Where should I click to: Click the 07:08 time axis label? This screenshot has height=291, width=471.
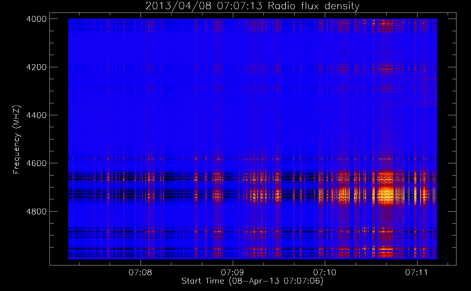coord(140,272)
